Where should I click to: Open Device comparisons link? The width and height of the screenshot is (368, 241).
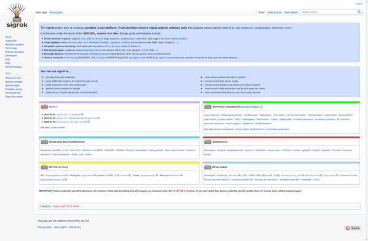tap(224, 129)
